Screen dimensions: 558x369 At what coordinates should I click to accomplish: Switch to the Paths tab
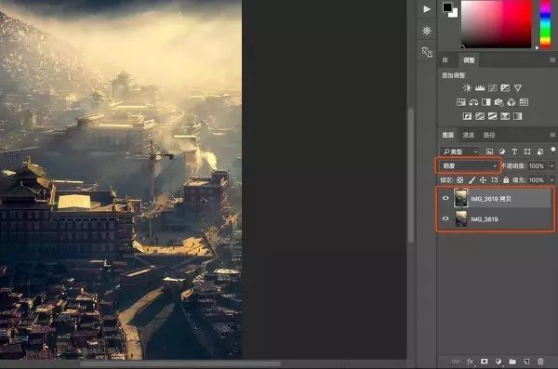click(489, 135)
